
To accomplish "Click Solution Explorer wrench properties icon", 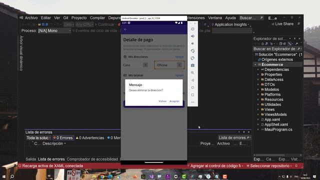I will pos(296,43).
